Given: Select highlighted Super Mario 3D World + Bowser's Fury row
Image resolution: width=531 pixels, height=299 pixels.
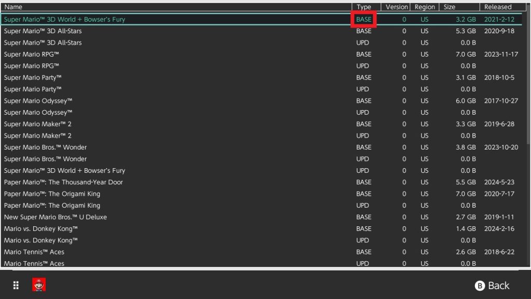Looking at the screenshot, I should 261,19.
